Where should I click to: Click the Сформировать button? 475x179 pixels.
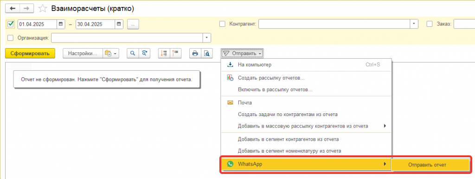pos(30,54)
